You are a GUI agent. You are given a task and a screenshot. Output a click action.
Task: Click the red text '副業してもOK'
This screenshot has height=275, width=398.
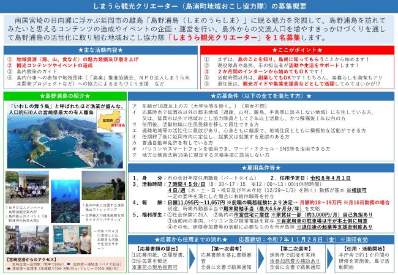point(274,78)
